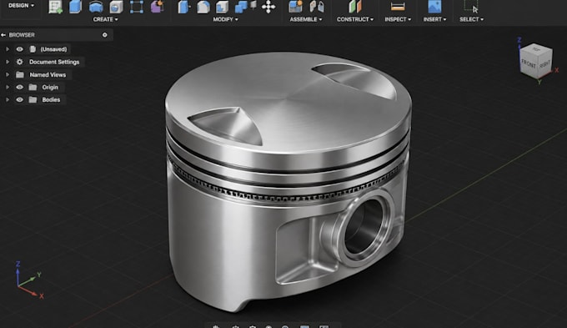The height and width of the screenshot is (328, 567).
Task: Click the top face of ViewCube
Action: pos(536,49)
